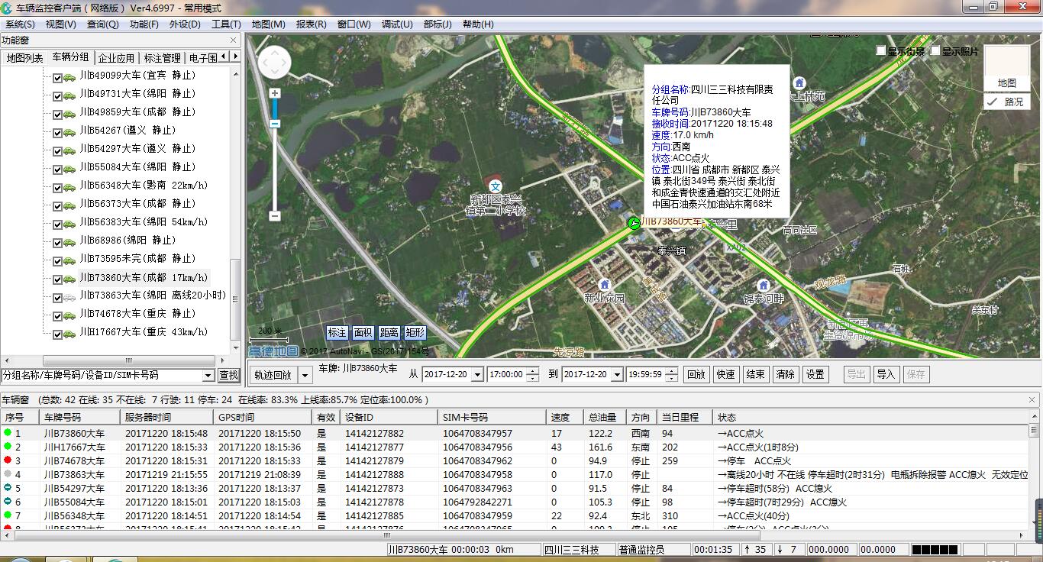This screenshot has height=562, width=1043.
Task: Click the gray offline car icon for 川B73863
Action: 69,296
